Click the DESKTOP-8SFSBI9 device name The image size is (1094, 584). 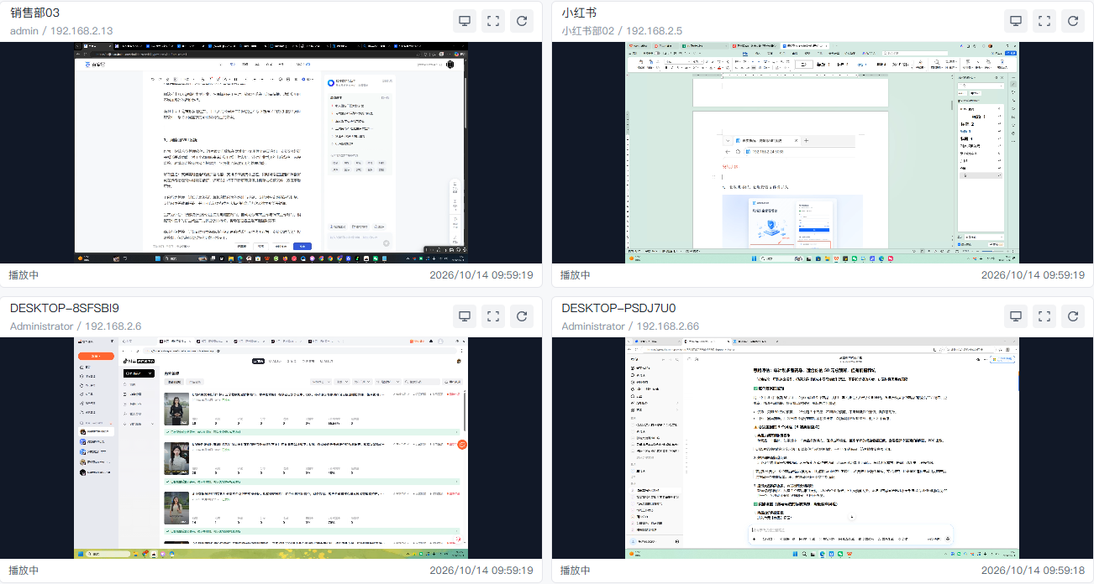click(x=65, y=308)
